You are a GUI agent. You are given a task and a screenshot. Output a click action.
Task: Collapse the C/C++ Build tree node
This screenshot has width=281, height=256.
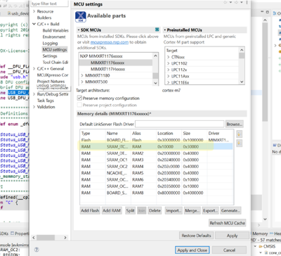pos(34,24)
